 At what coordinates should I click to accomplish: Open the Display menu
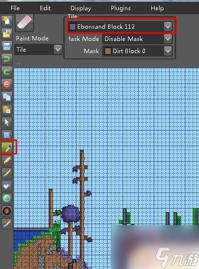[81, 8]
